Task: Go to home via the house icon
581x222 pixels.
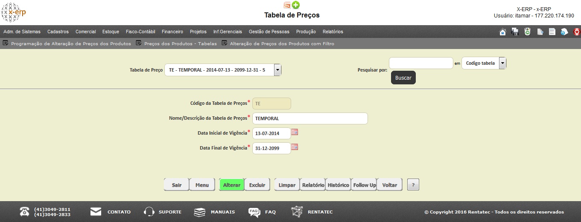Action: pos(503,32)
